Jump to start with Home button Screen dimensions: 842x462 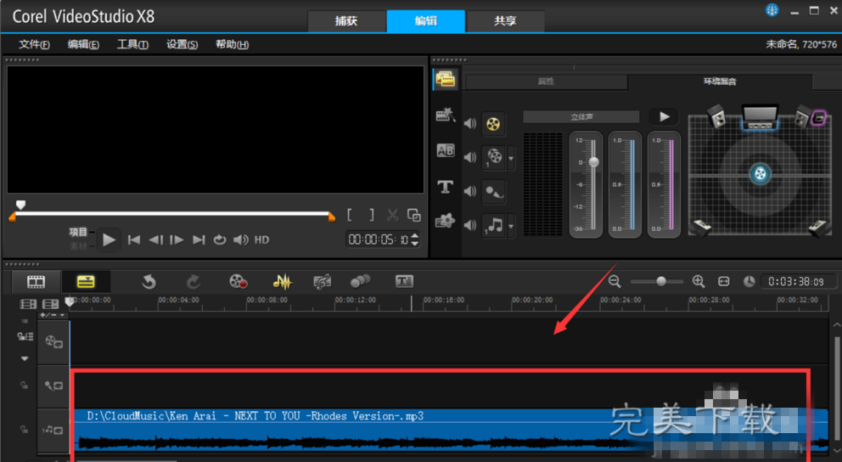click(x=134, y=240)
